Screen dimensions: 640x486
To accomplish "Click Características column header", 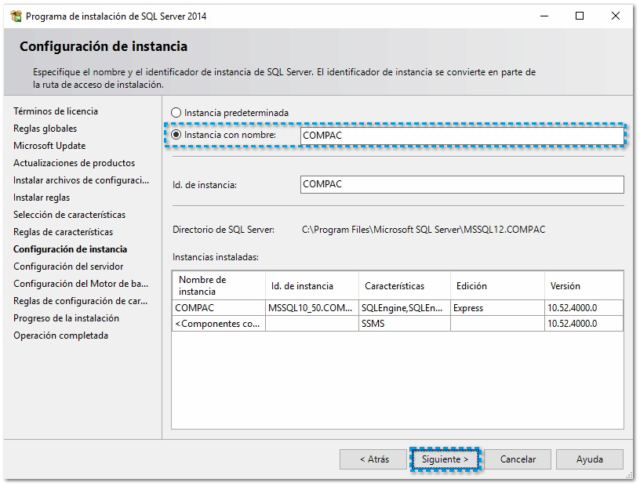I will click(x=405, y=285).
